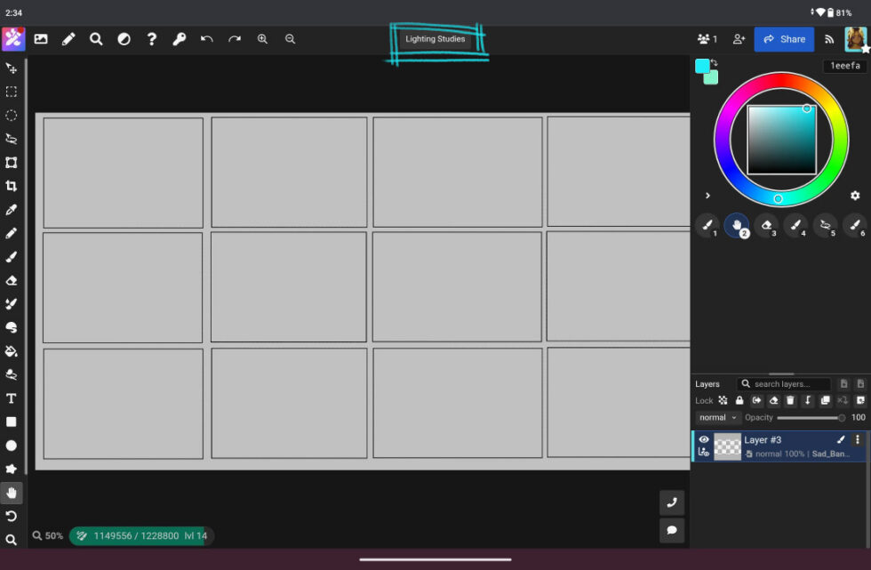
Task: Open the Lighting Studies drawing title
Action: coord(435,39)
